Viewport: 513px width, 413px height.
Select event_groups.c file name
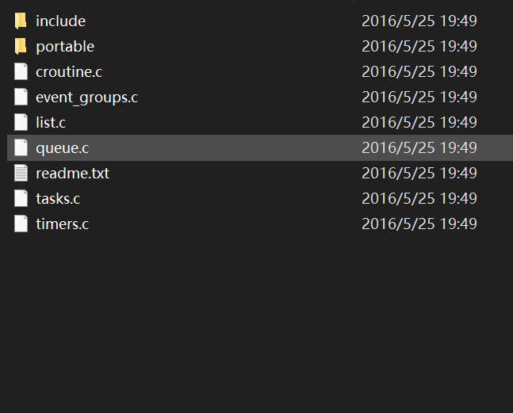(x=86, y=98)
